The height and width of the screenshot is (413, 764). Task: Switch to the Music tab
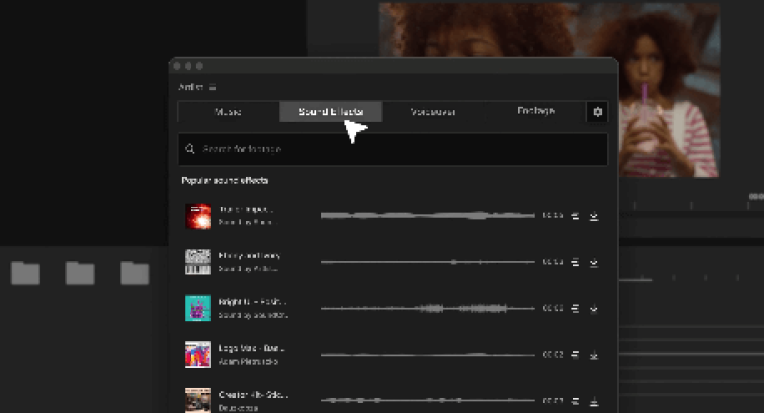(228, 112)
